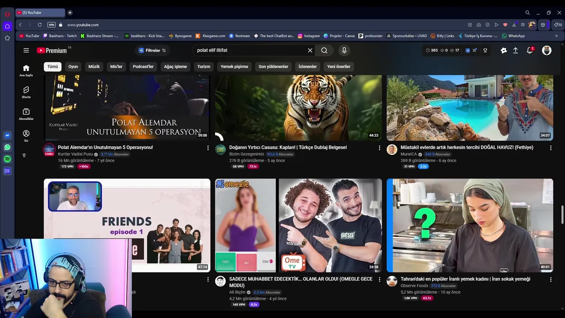Image resolution: width=565 pixels, height=318 pixels.
Task: Open Shorts in the sidebar
Action: pos(26,92)
